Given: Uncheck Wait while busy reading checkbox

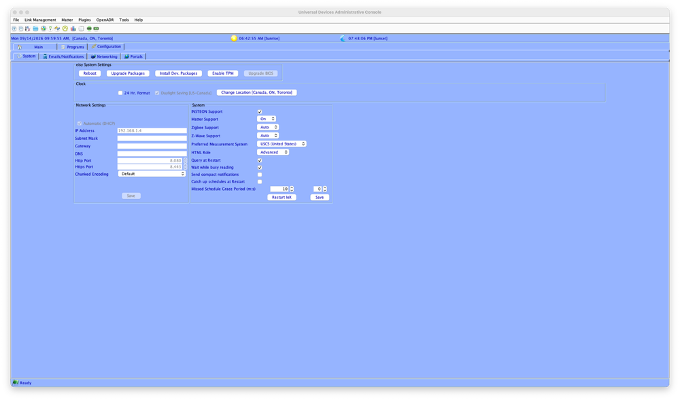Looking at the screenshot, I should pyautogui.click(x=260, y=168).
